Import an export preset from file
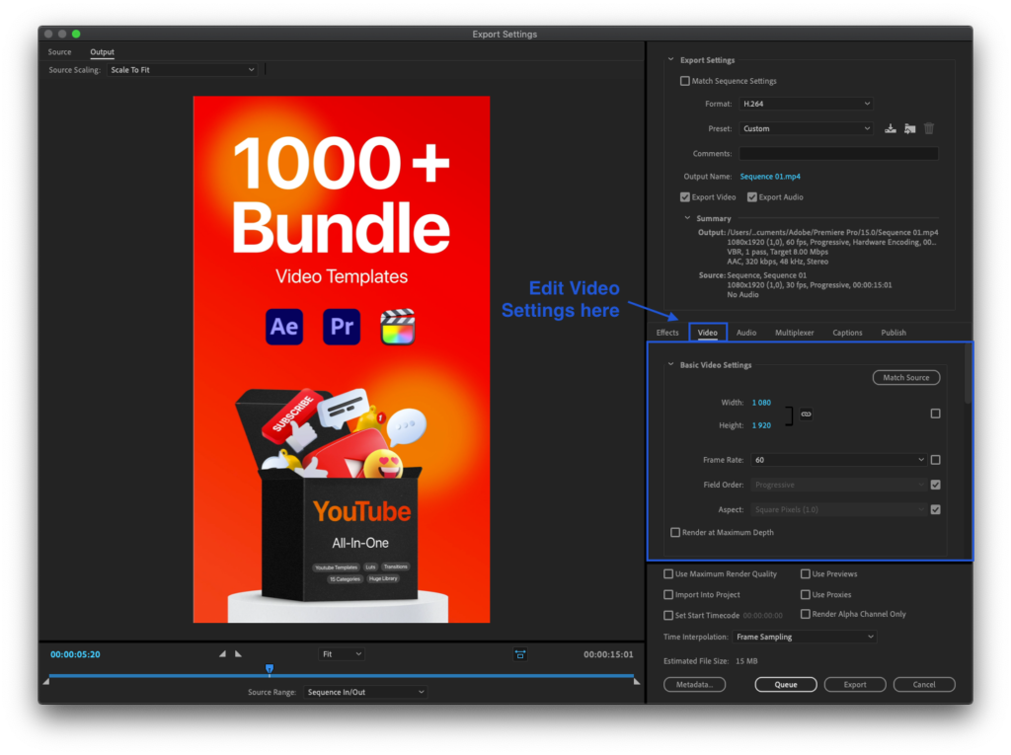The width and height of the screenshot is (1011, 755). [909, 128]
